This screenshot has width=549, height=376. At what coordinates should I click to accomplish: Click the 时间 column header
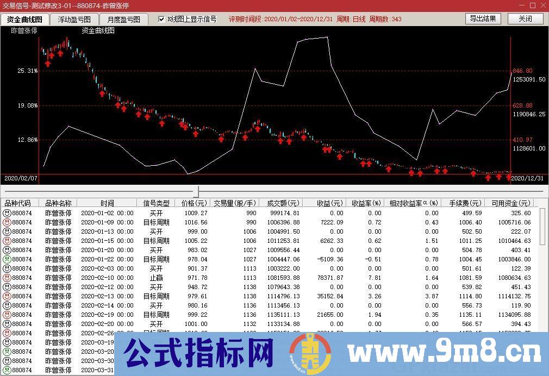tap(107, 203)
